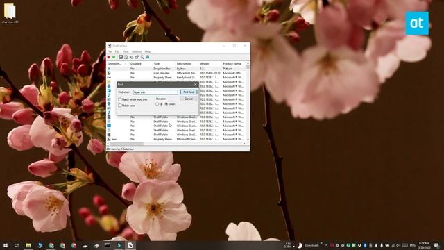Click the horizontal scrollbar left arrow
Viewport: 444px width, 250px height.
click(x=108, y=144)
